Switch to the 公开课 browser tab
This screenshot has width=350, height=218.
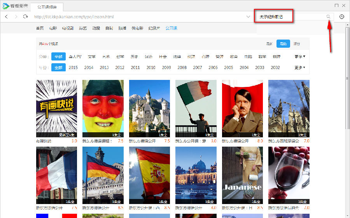(47, 7)
